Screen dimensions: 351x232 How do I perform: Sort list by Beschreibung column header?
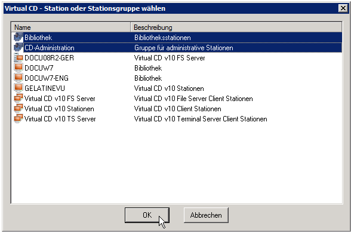[x=236, y=28]
